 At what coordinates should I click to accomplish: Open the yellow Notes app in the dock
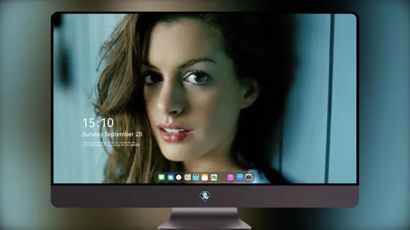click(x=205, y=178)
